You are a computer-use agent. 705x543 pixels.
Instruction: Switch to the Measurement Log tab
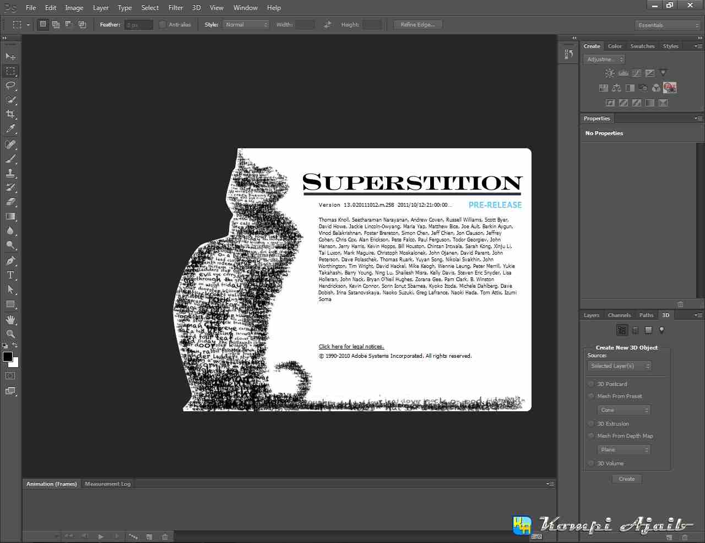coord(108,484)
